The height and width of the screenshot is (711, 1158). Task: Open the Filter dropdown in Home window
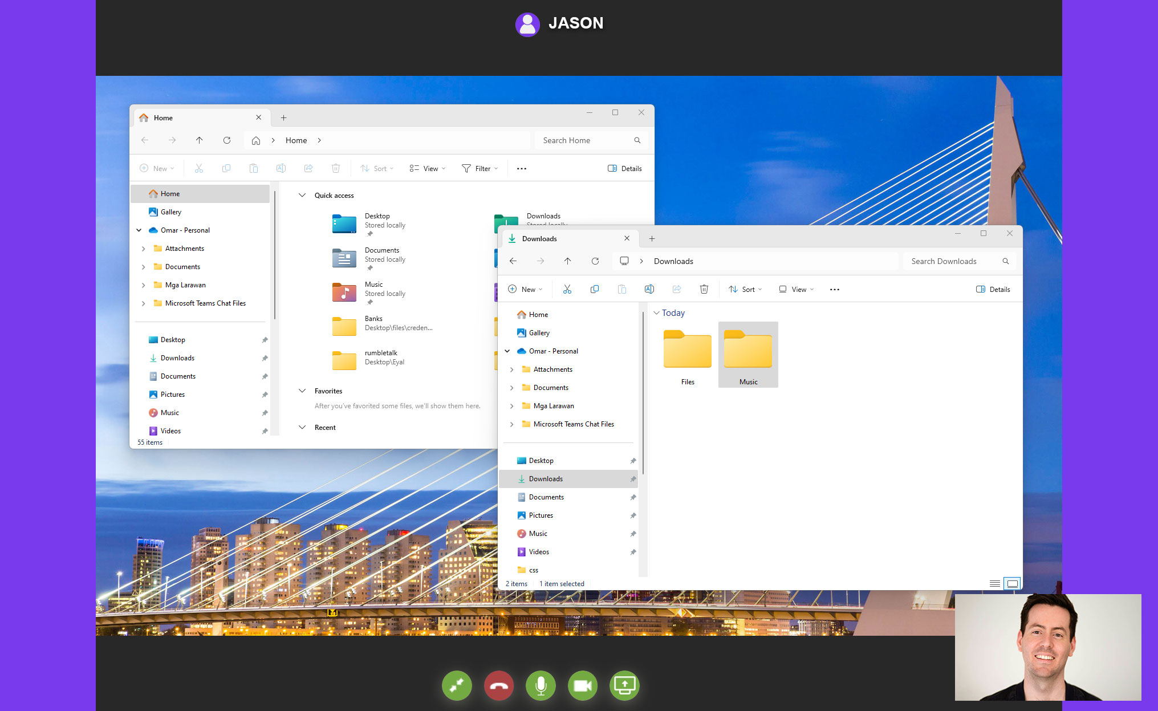480,169
